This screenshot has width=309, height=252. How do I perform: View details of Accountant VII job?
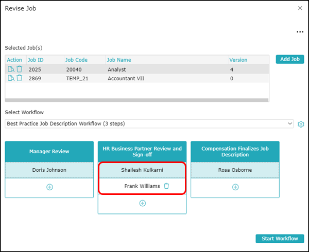pyautogui.click(x=11, y=78)
